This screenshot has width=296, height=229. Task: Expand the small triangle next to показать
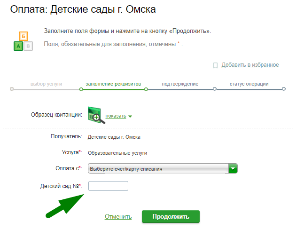tap(130, 117)
